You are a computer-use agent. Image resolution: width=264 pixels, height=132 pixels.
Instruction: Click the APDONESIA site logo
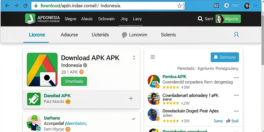point(43,19)
